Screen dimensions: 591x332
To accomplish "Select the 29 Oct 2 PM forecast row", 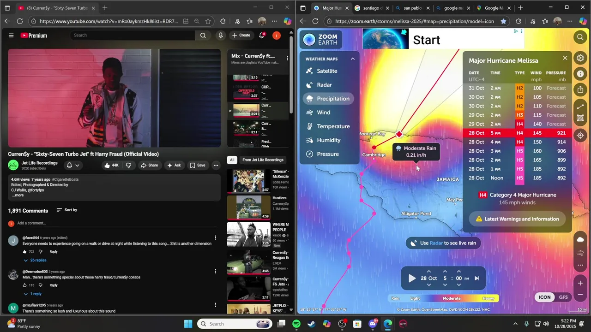I will coord(517,115).
